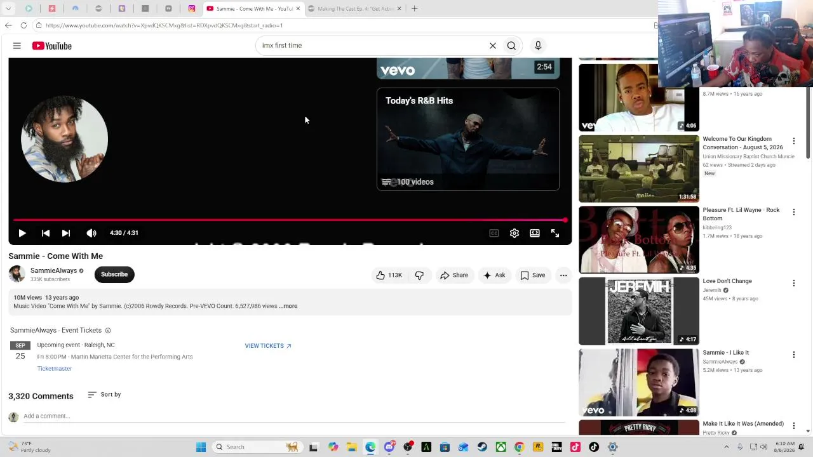
Task: Start voice search with the microphone
Action: coord(538,46)
